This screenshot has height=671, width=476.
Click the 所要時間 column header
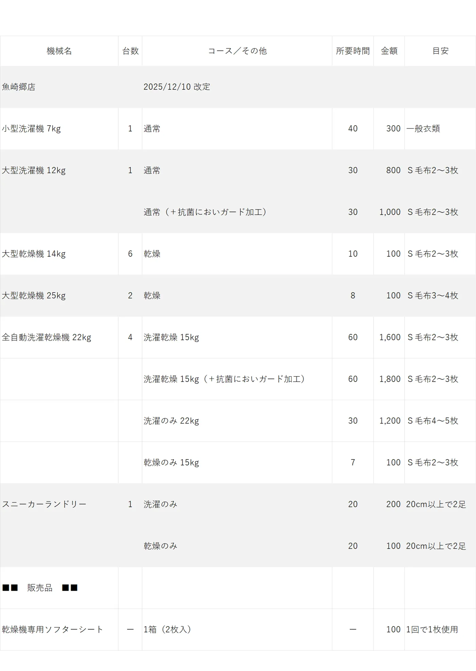[353, 51]
